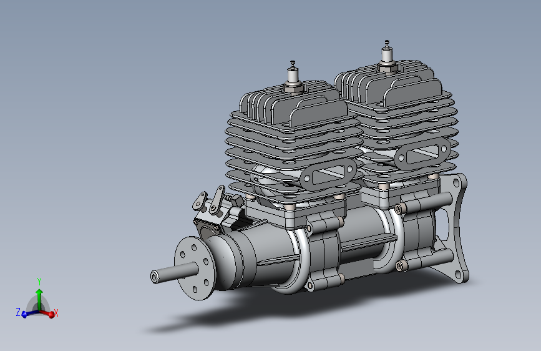Viewport: 541px width, 351px height.
Task: Select the spark plug on the rear cylinder
Action: pos(387,57)
